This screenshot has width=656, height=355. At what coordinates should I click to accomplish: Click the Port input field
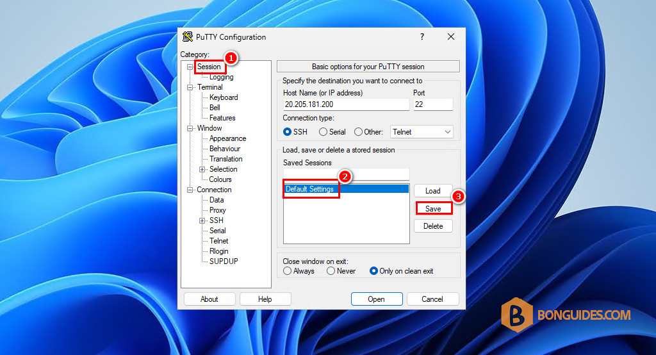coord(433,104)
